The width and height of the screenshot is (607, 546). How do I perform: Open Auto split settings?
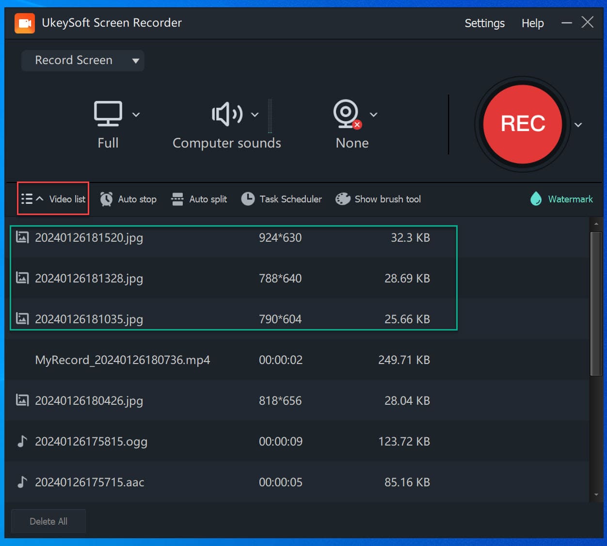[x=208, y=199]
